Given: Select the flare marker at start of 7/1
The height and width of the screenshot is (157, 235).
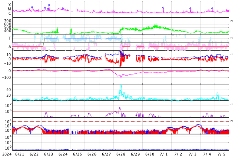Looking at the screenshot, I should point(163,8).
